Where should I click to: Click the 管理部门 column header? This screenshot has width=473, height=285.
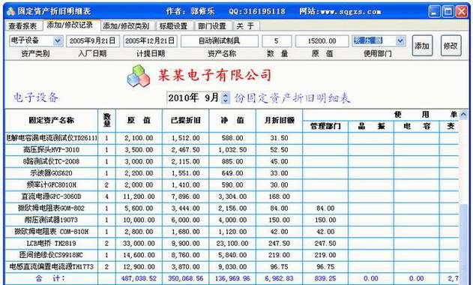pyautogui.click(x=325, y=126)
